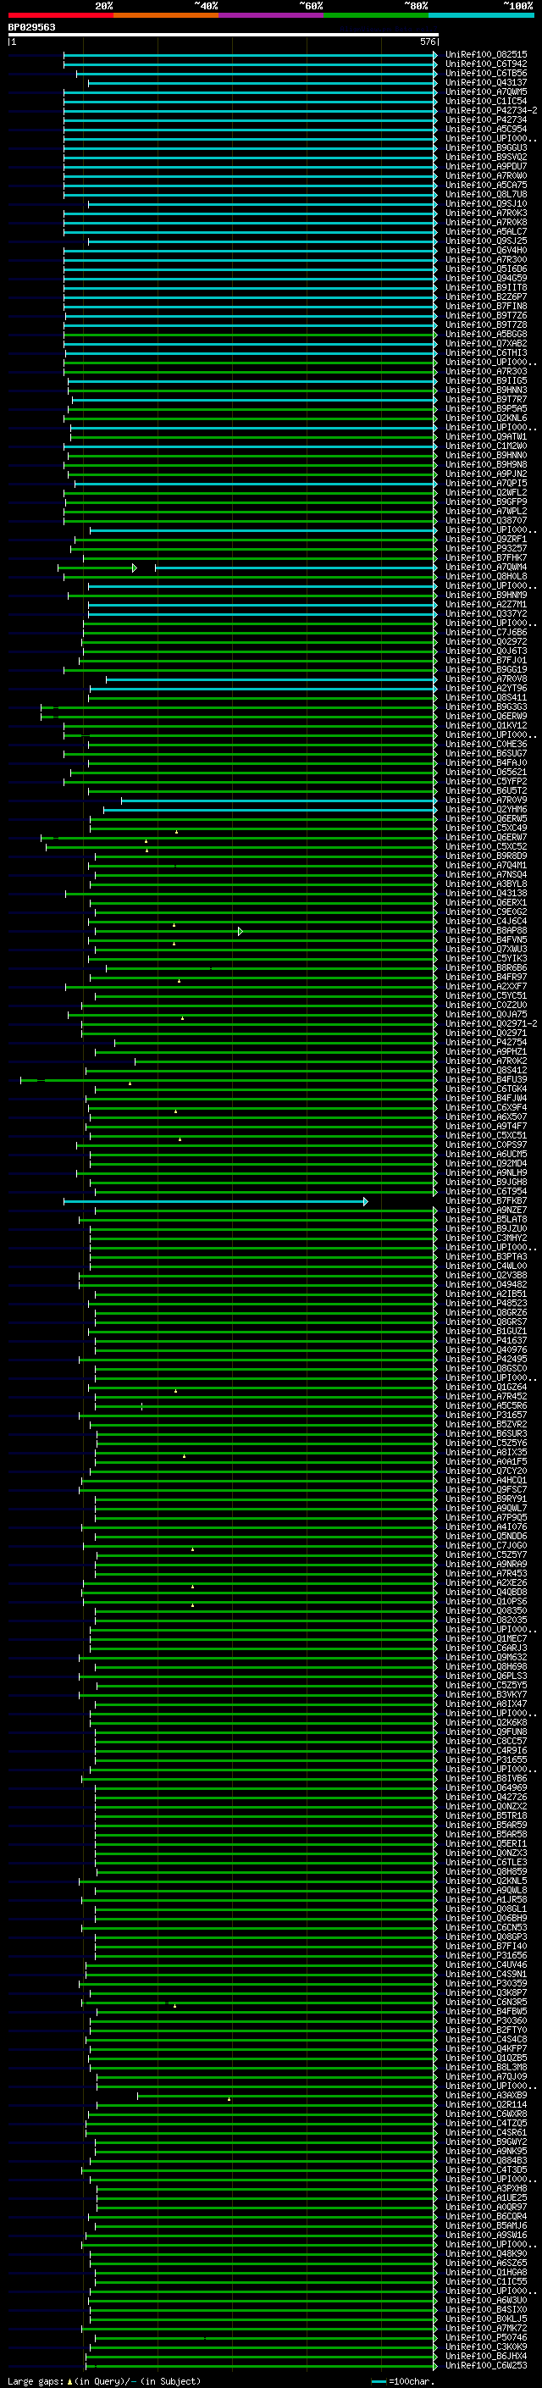Viewport: 542px width, 2388px height.
Task: Select hit label UniRef100_Q9SJ10
Action: [x=486, y=204]
